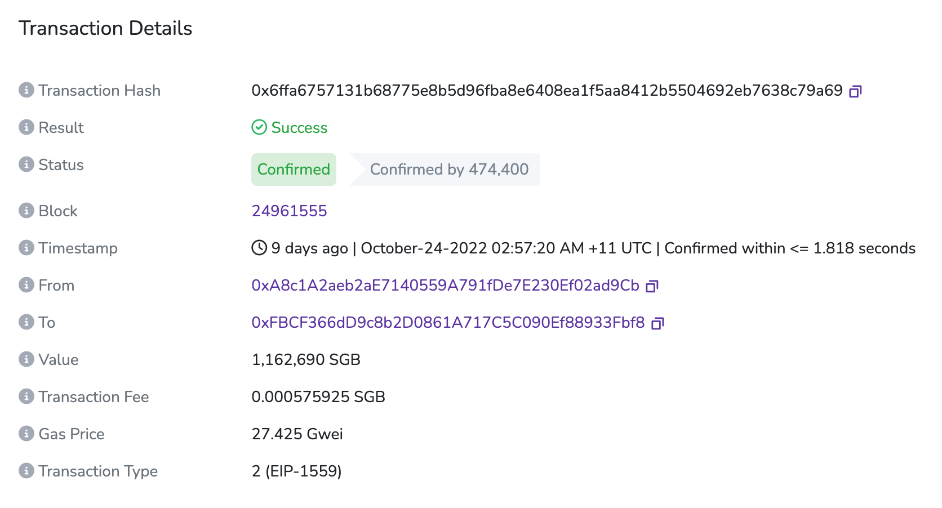Click the green Success checkmark icon
Image resolution: width=942 pixels, height=508 pixels.
pos(258,127)
